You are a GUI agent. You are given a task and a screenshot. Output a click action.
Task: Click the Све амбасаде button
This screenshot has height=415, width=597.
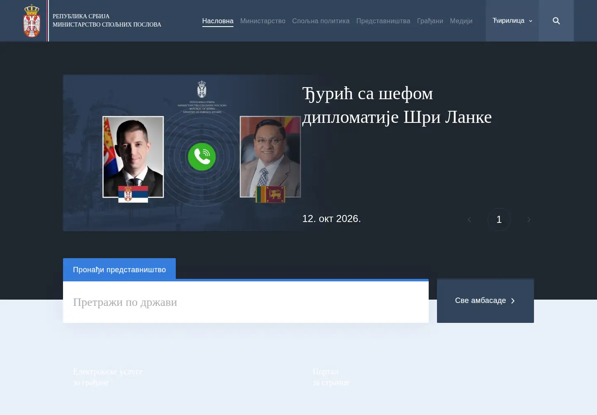click(x=485, y=300)
